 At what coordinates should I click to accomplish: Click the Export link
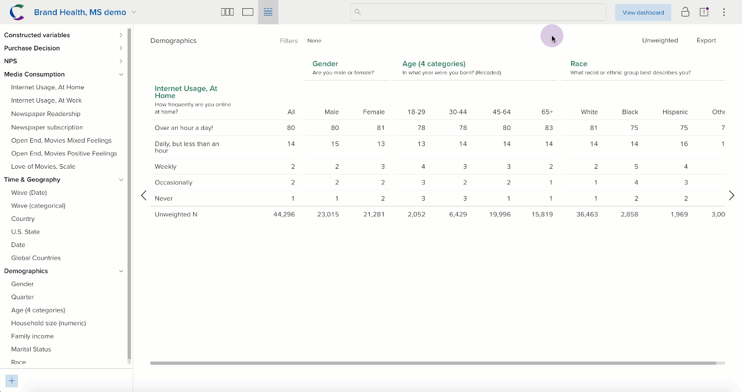coord(706,41)
